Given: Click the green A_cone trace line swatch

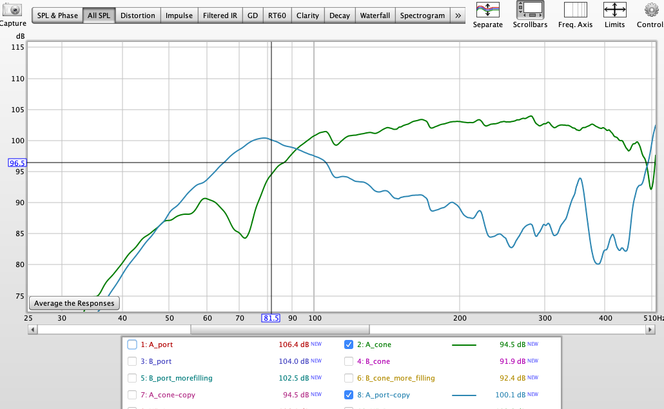Looking at the screenshot, I should coord(464,345).
